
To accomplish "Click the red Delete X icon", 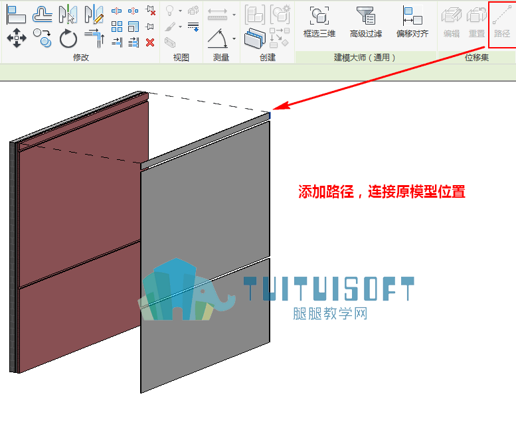I will (150, 42).
